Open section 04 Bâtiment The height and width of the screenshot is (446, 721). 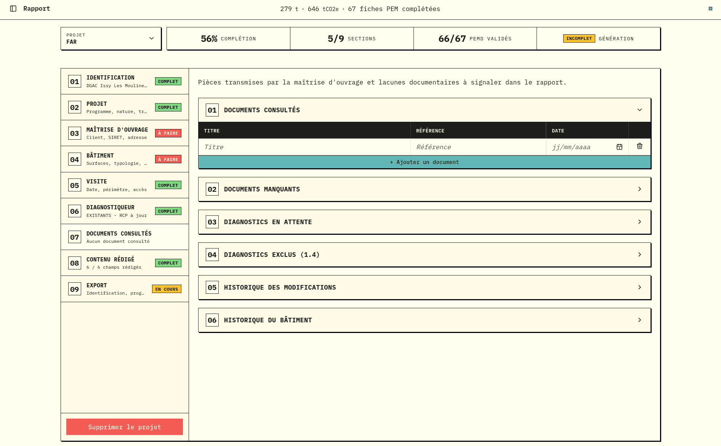(125, 159)
